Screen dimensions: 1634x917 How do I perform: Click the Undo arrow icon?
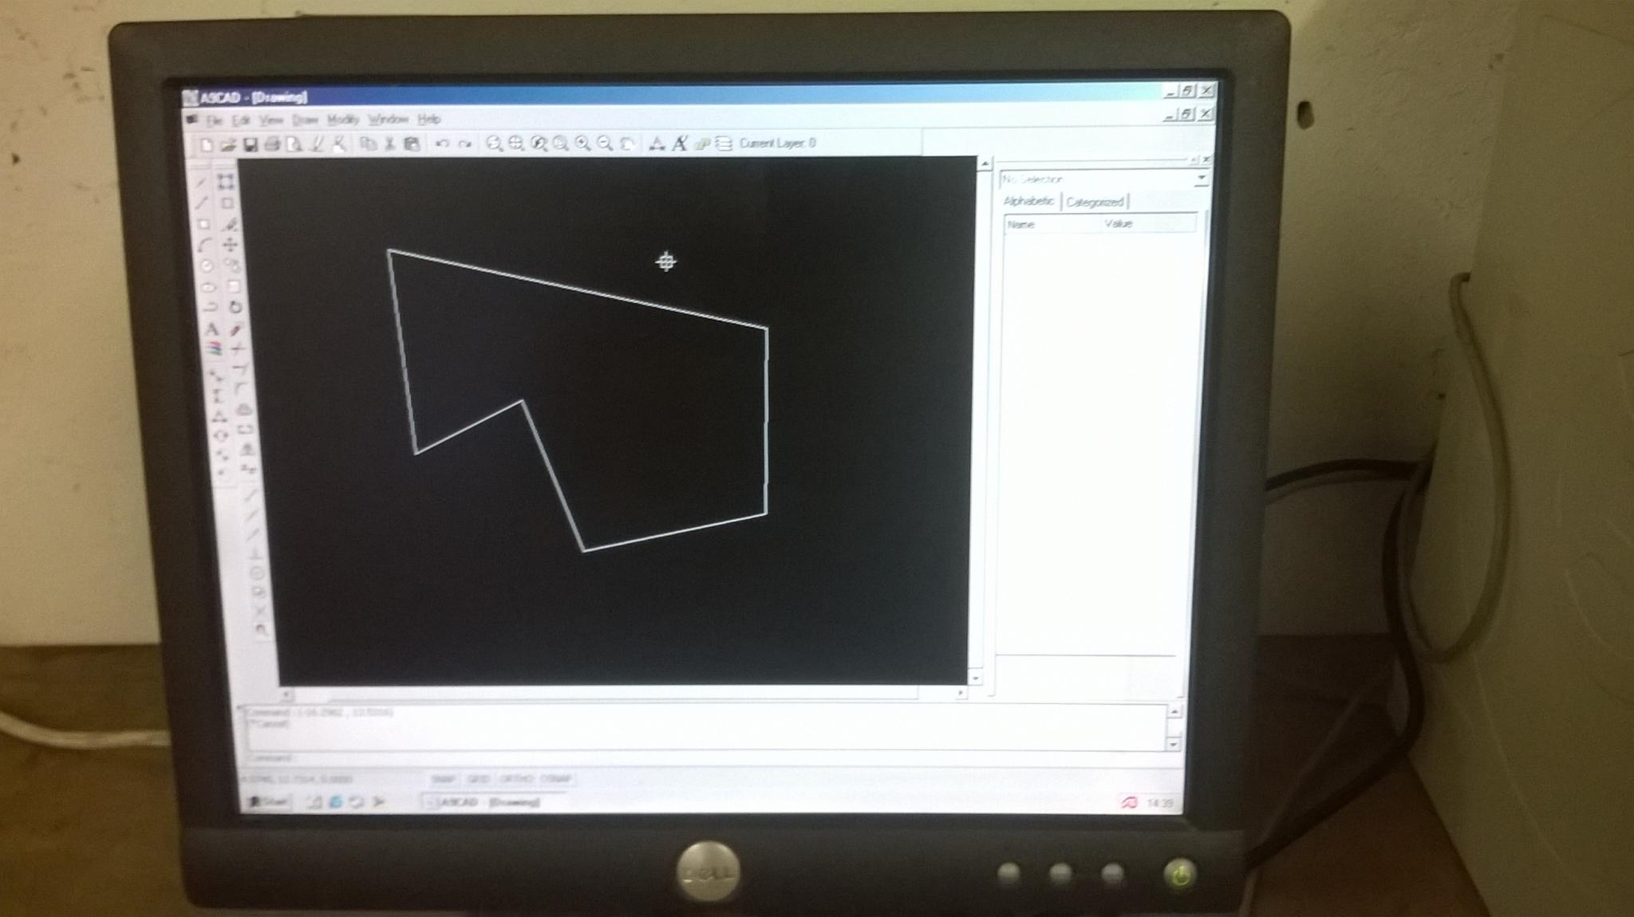[442, 144]
